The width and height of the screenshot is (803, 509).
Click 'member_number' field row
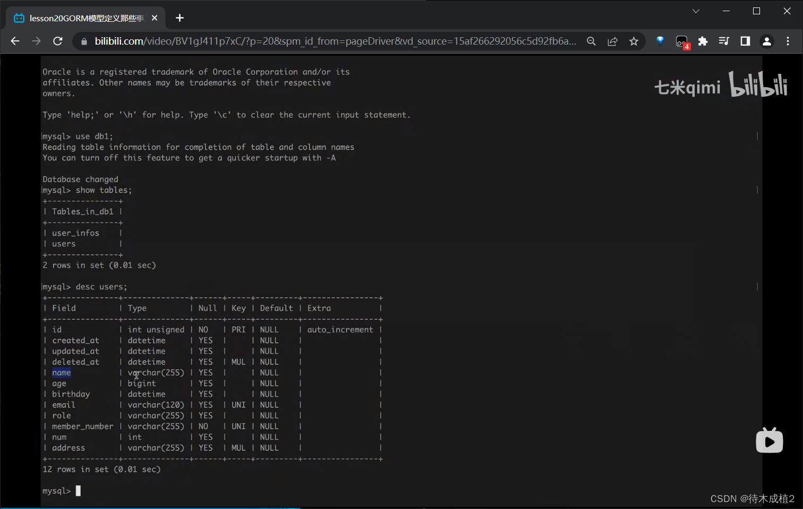pos(83,426)
